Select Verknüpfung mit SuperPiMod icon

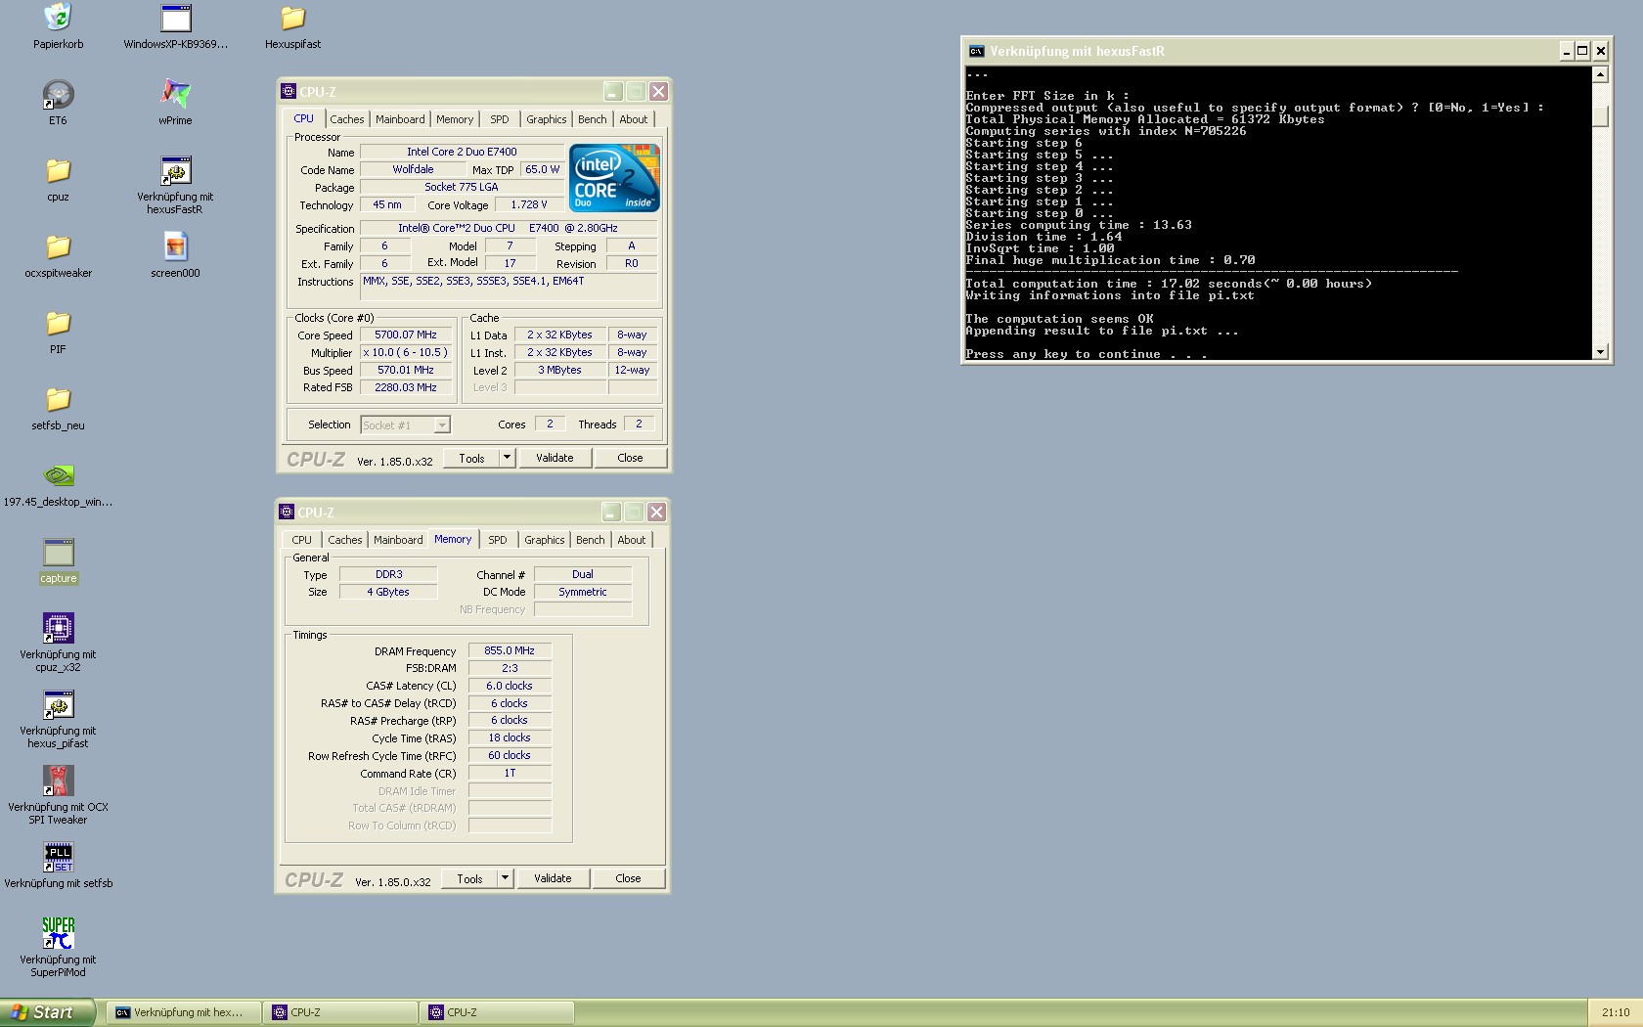tap(58, 934)
